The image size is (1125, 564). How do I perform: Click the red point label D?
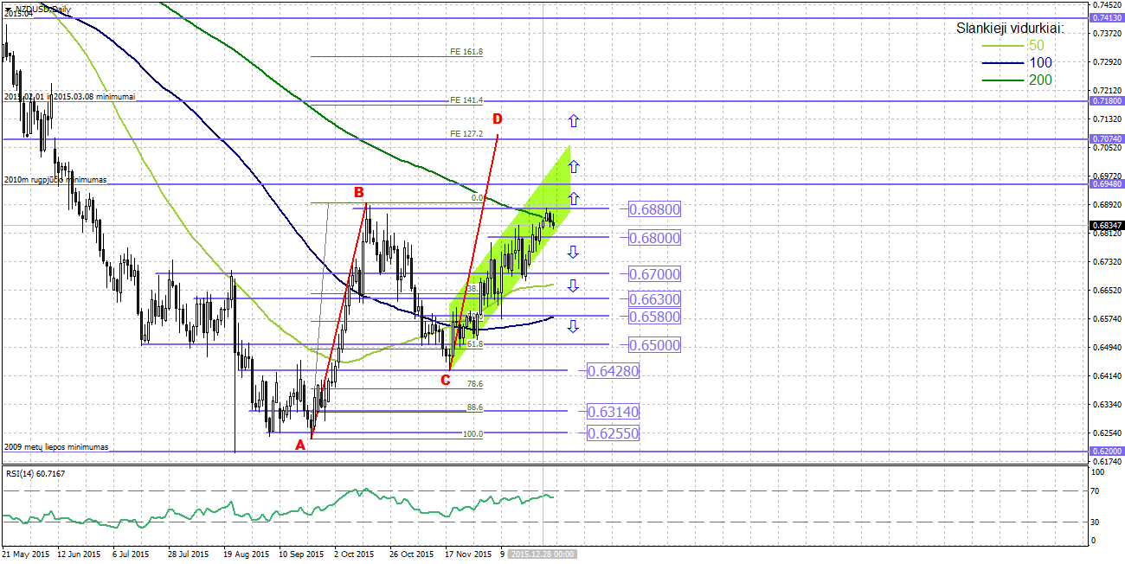tap(498, 119)
